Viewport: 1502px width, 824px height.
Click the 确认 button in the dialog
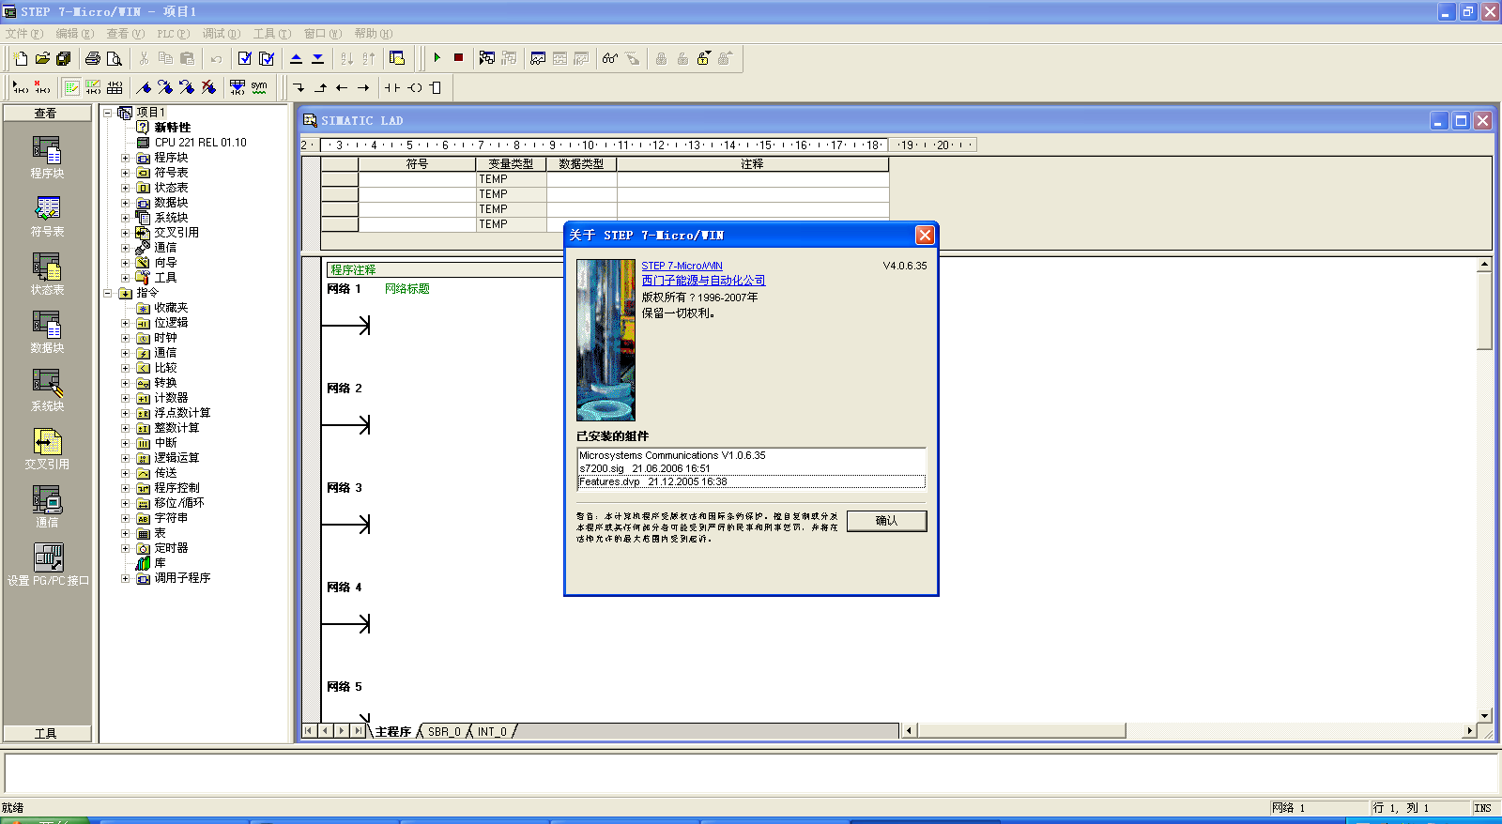pyautogui.click(x=886, y=521)
